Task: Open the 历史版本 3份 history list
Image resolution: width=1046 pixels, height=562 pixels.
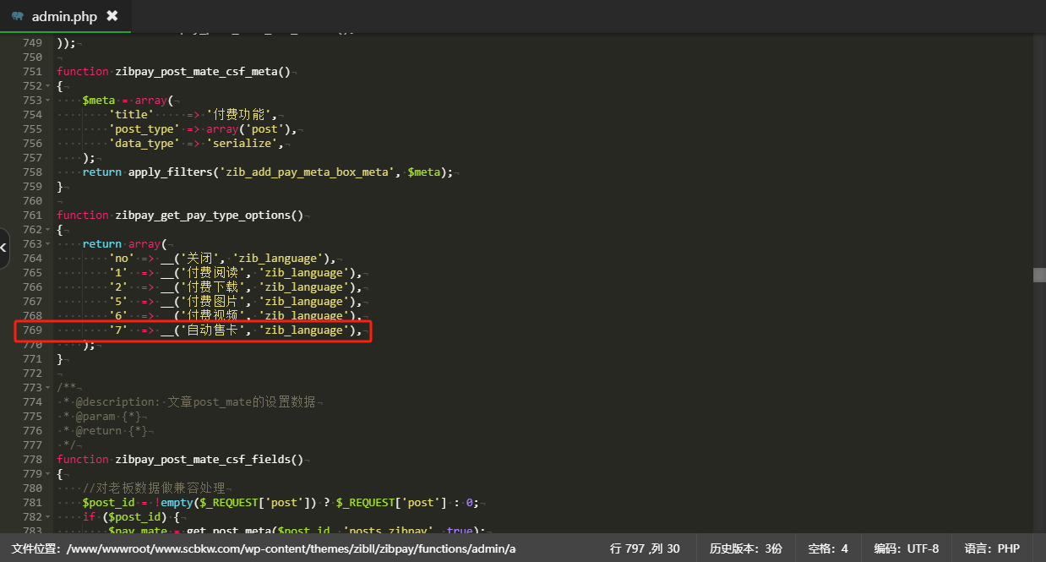Action: tap(745, 548)
